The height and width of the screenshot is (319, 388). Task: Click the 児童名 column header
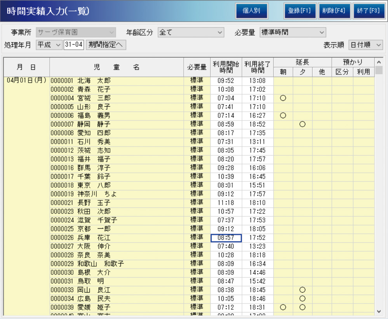tap(117, 67)
